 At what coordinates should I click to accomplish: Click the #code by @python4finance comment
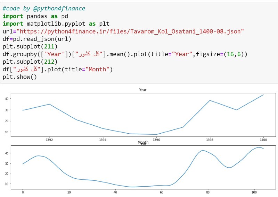[x=44, y=8]
